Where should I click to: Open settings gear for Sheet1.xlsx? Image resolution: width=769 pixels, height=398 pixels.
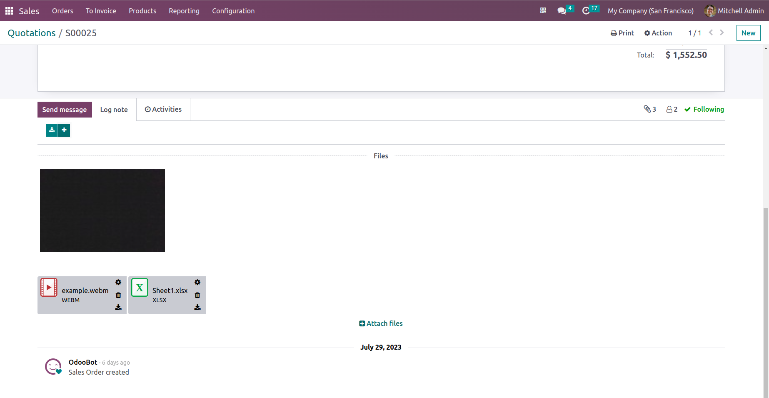197,283
